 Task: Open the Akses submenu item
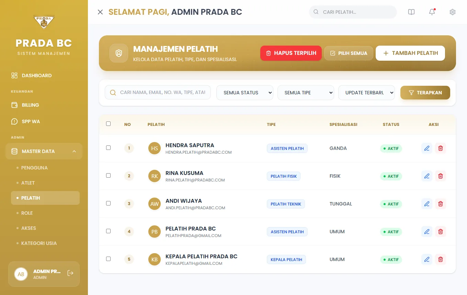tap(45, 228)
